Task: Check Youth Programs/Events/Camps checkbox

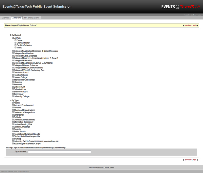Action: coord(13,143)
